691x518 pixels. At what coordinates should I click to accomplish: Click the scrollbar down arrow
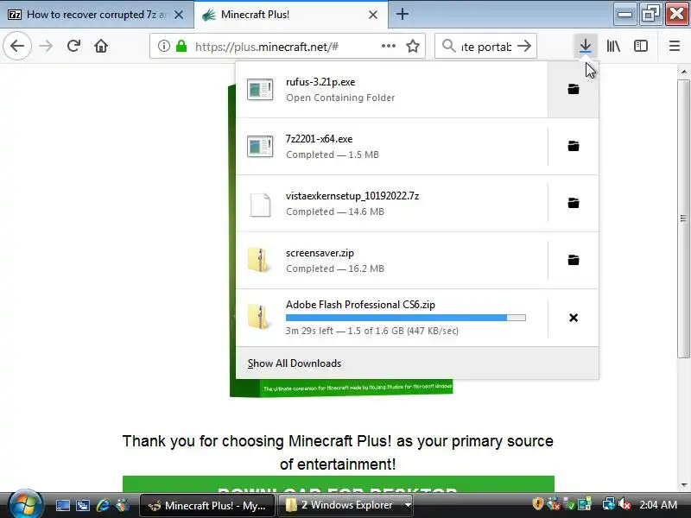(x=683, y=484)
